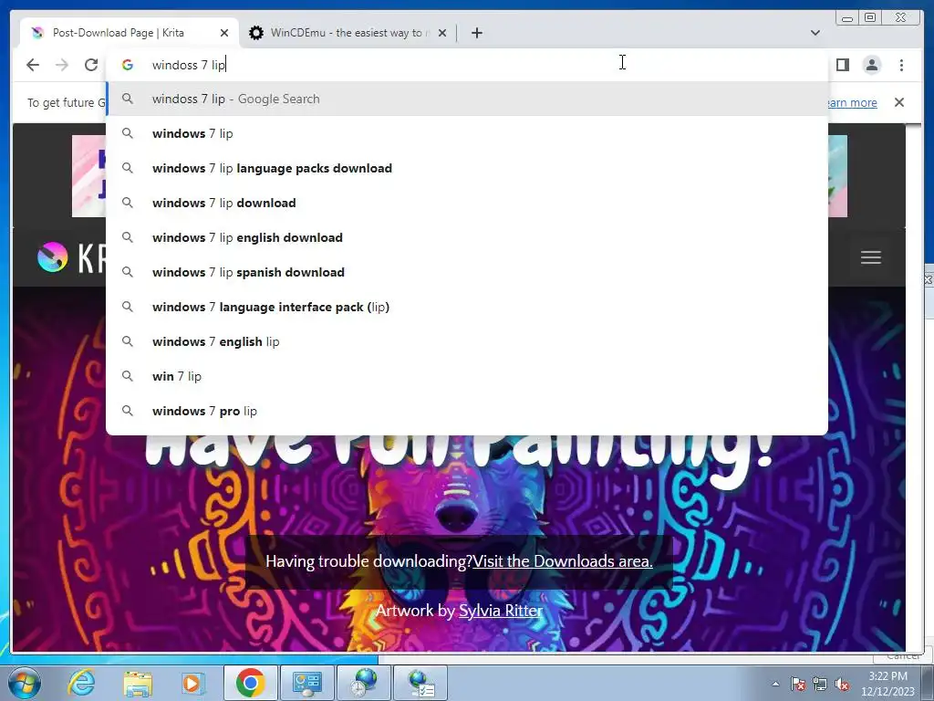This screenshot has height=701, width=934.
Task: Open the 'Learn more' link in info bar
Action: pyautogui.click(x=853, y=102)
